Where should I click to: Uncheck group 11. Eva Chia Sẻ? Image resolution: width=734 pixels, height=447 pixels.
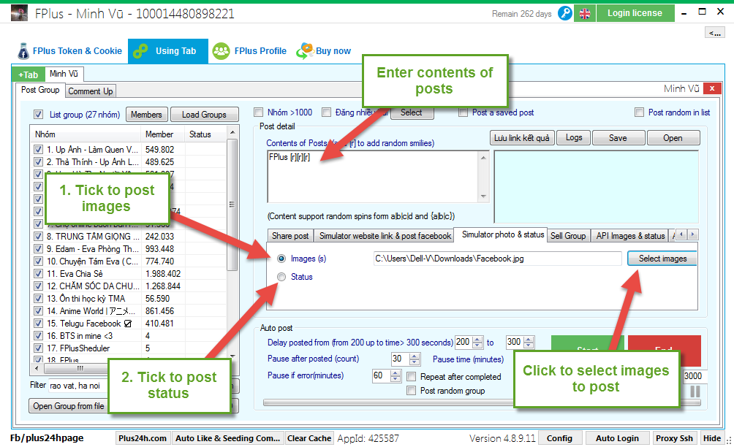tap(39, 273)
